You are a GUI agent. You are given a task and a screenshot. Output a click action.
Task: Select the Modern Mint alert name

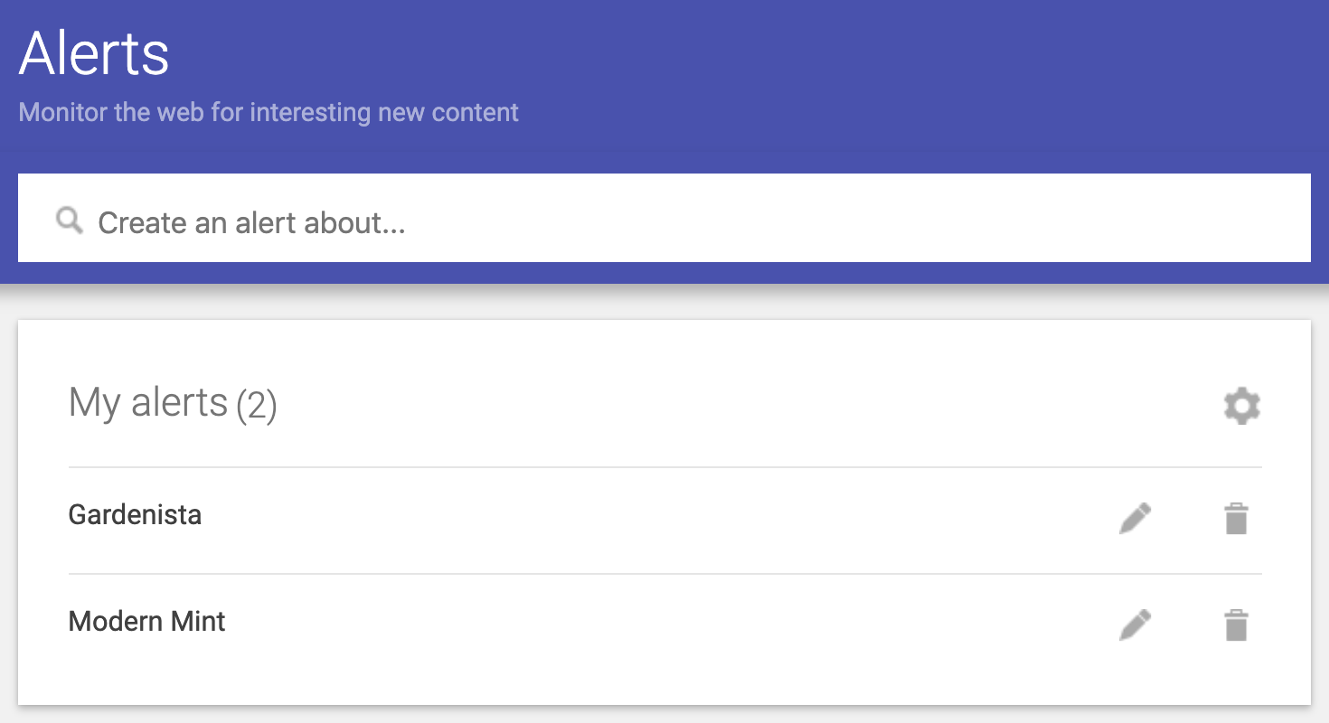point(147,622)
